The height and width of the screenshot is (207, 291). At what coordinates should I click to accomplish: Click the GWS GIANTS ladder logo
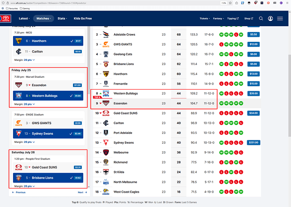[106, 44]
